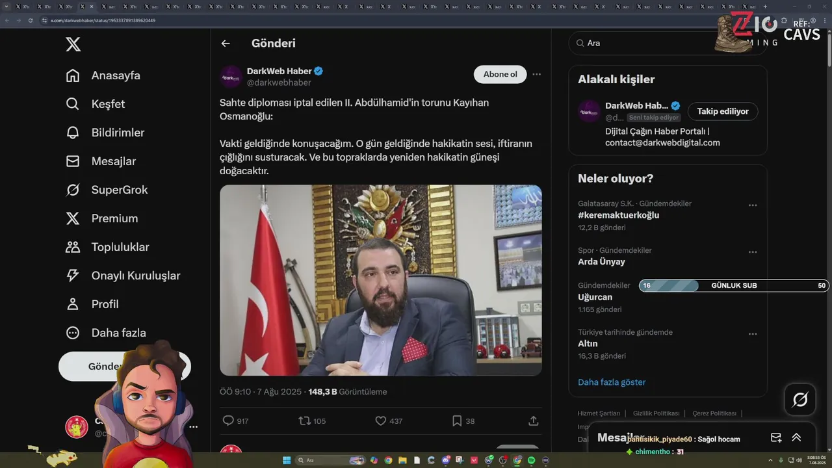Open the Uğurcan trend
This screenshot has width=832, height=468.
click(x=595, y=297)
